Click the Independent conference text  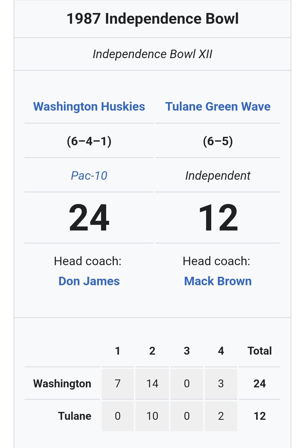[x=218, y=175]
